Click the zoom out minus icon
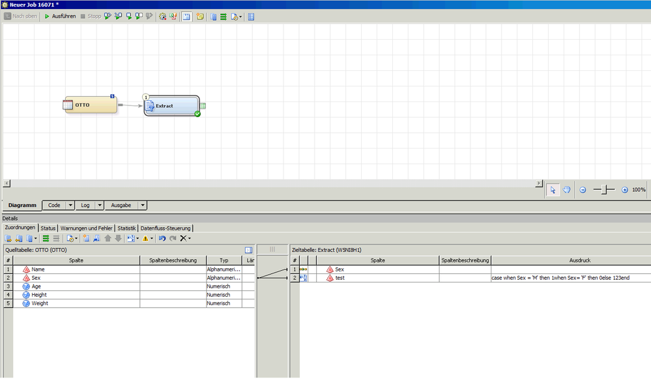This screenshot has height=382, width=651. 583,190
